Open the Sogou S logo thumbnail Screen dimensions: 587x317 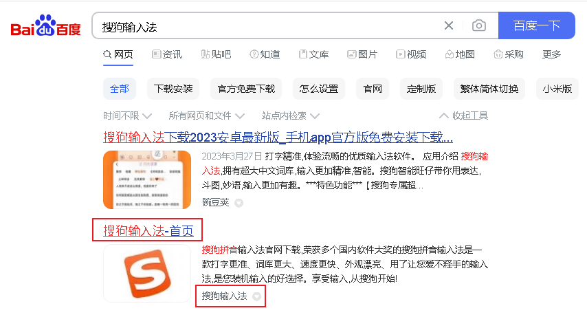click(147, 274)
